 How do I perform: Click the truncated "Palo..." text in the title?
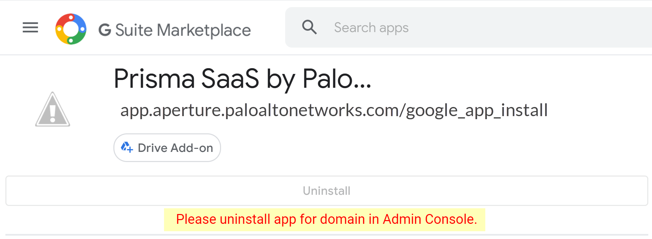tap(336, 79)
